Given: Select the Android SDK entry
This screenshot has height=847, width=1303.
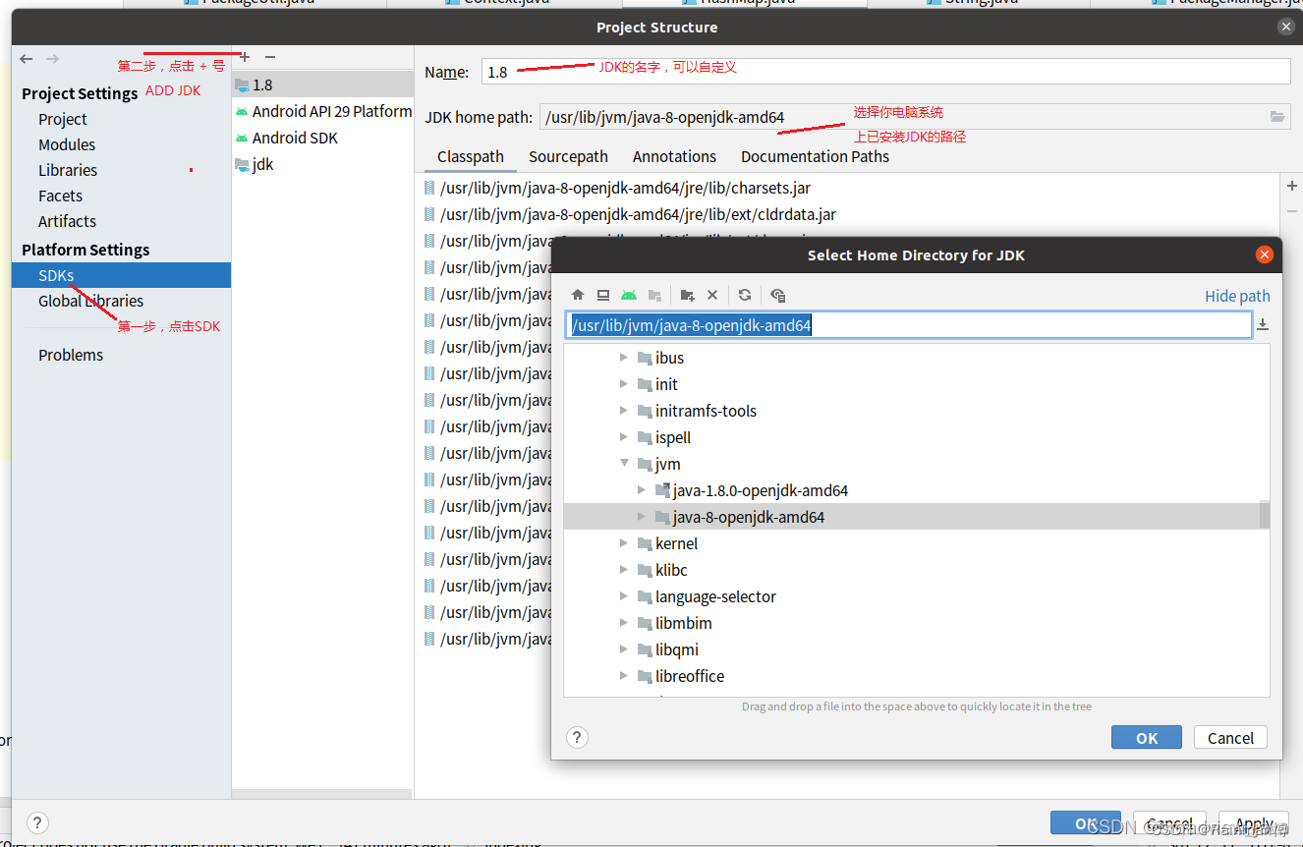Looking at the screenshot, I should (x=322, y=138).
